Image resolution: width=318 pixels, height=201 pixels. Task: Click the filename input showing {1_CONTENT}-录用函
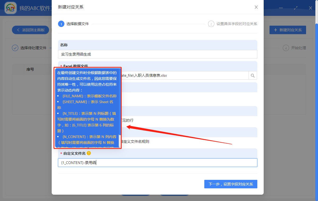point(157,162)
